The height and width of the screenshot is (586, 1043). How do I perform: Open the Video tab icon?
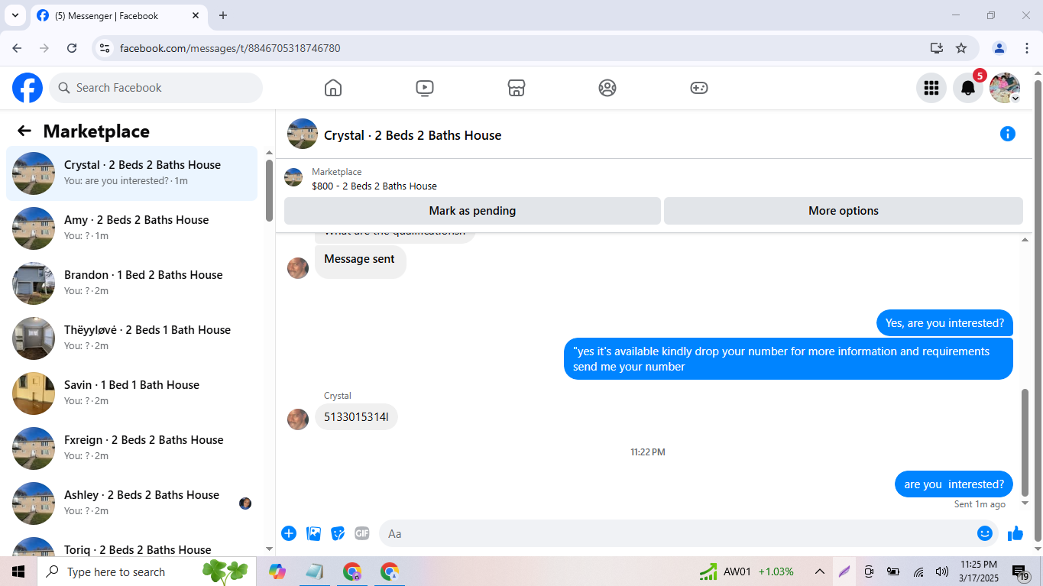click(425, 88)
